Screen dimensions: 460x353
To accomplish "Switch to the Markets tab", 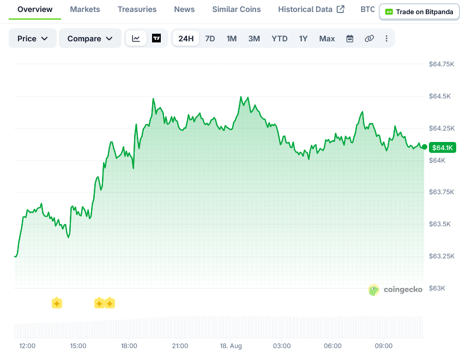I will point(85,9).
